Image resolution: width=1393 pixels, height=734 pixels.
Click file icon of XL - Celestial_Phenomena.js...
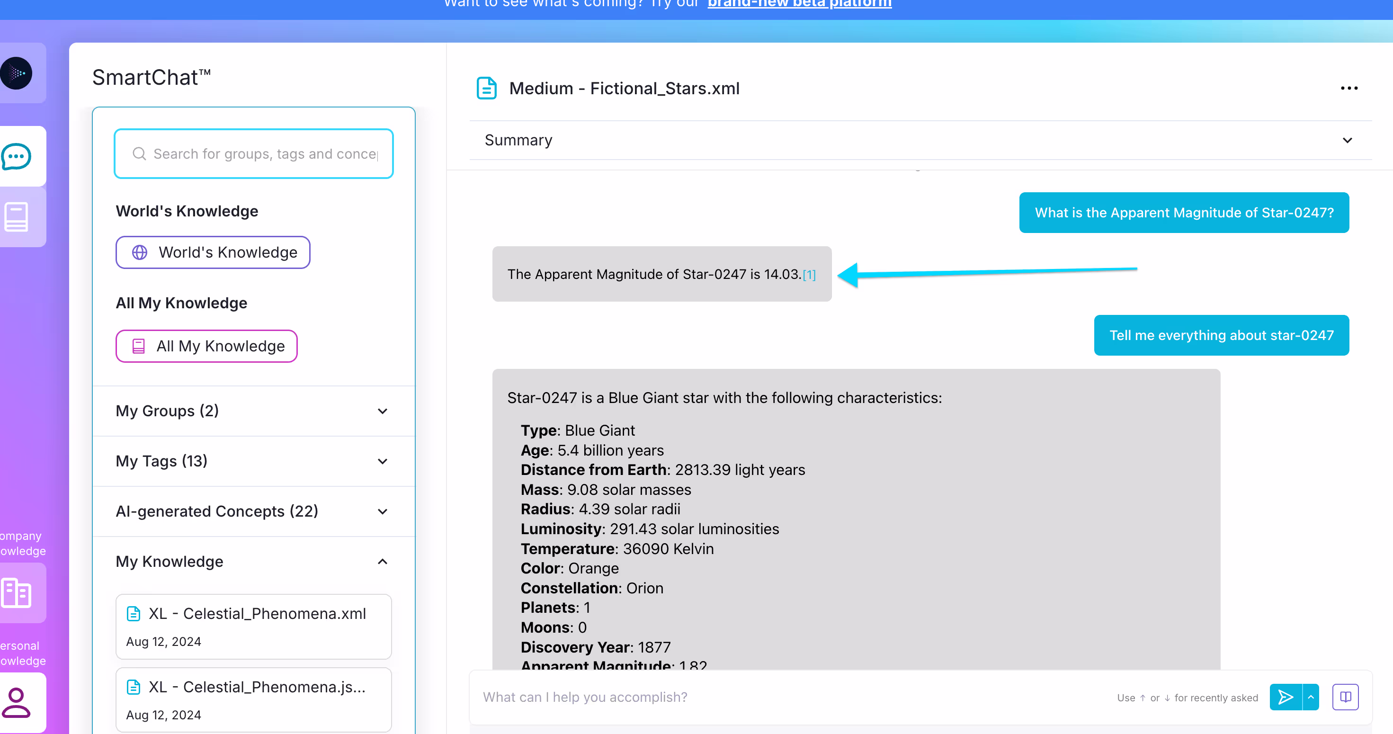(x=133, y=687)
